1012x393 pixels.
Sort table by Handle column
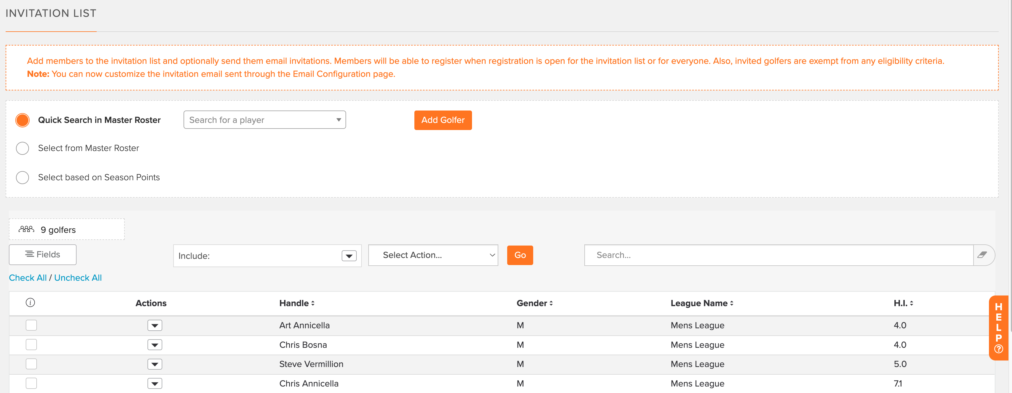[297, 303]
